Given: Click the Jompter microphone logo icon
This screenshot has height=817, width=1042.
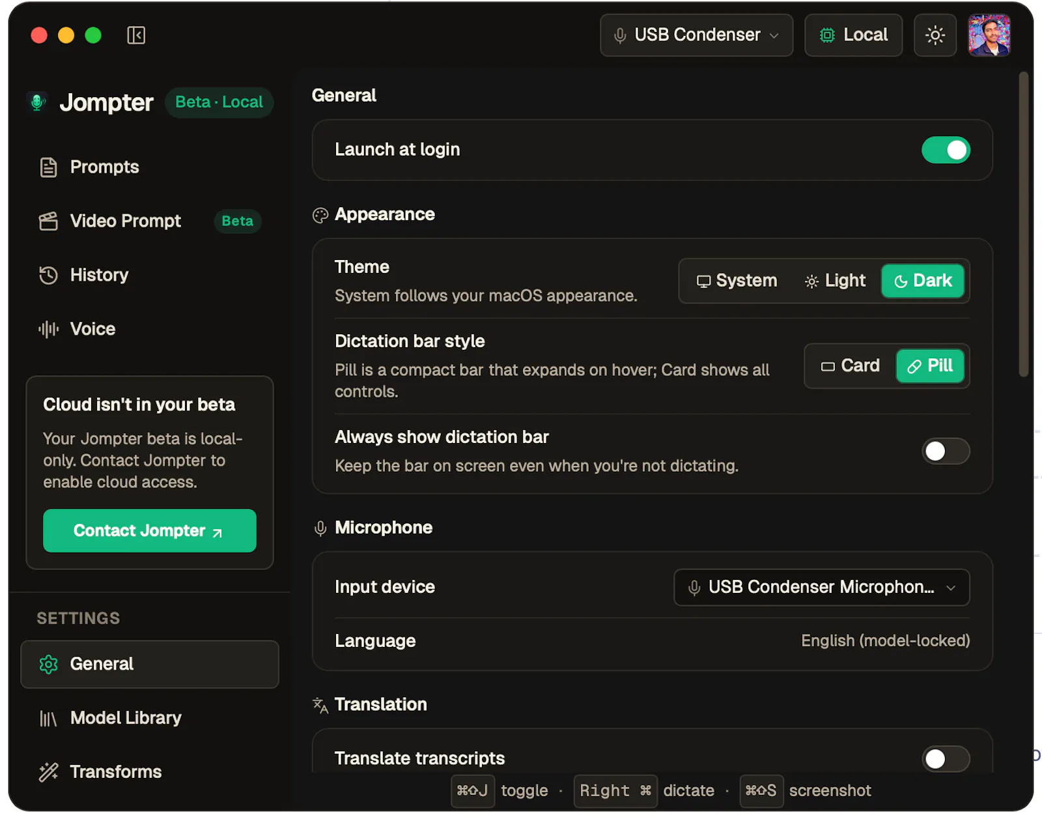Looking at the screenshot, I should coord(38,102).
